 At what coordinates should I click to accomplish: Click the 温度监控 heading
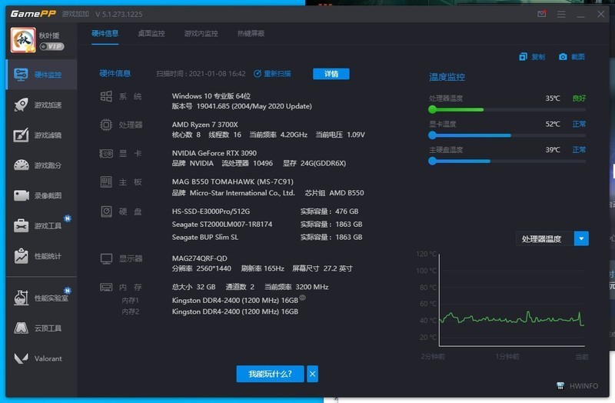(447, 77)
